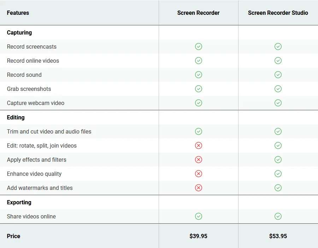The width and height of the screenshot is (318, 248).
Task: Select the Screen Recorder Studio column header
Action: [278, 13]
